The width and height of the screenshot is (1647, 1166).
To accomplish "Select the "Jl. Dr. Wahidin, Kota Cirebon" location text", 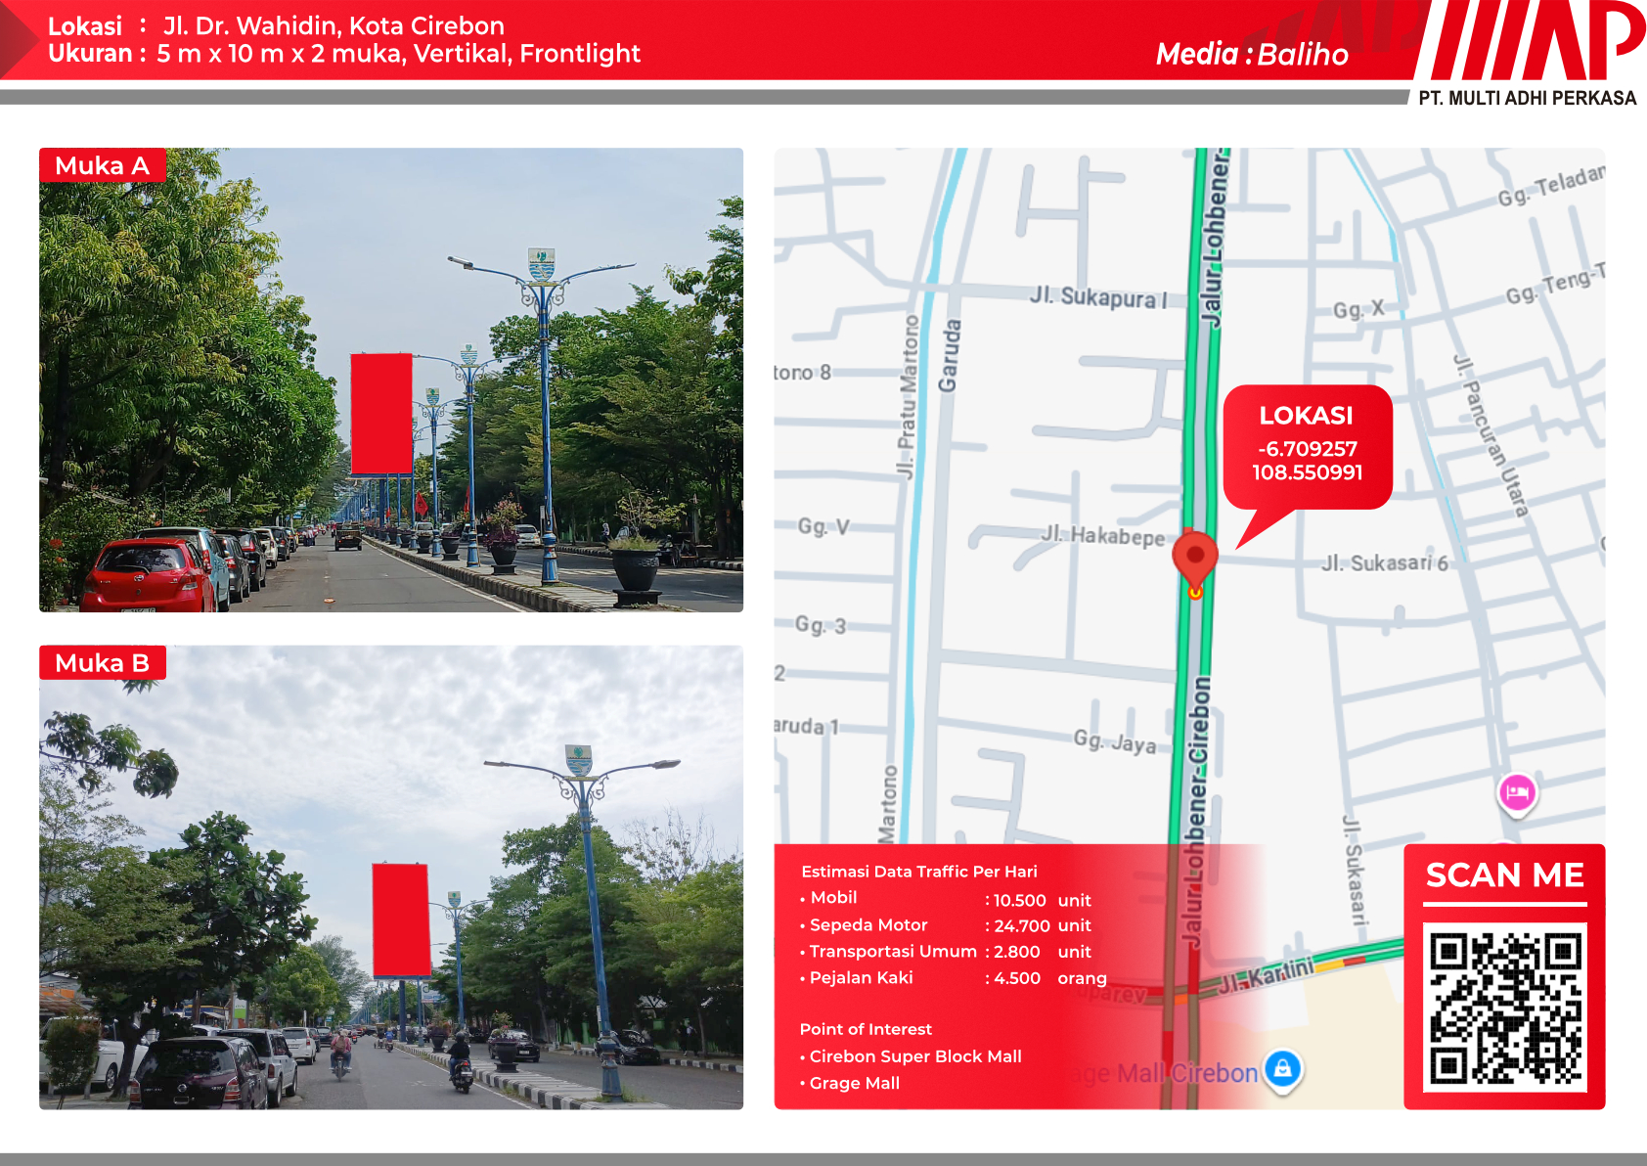I will tap(334, 25).
